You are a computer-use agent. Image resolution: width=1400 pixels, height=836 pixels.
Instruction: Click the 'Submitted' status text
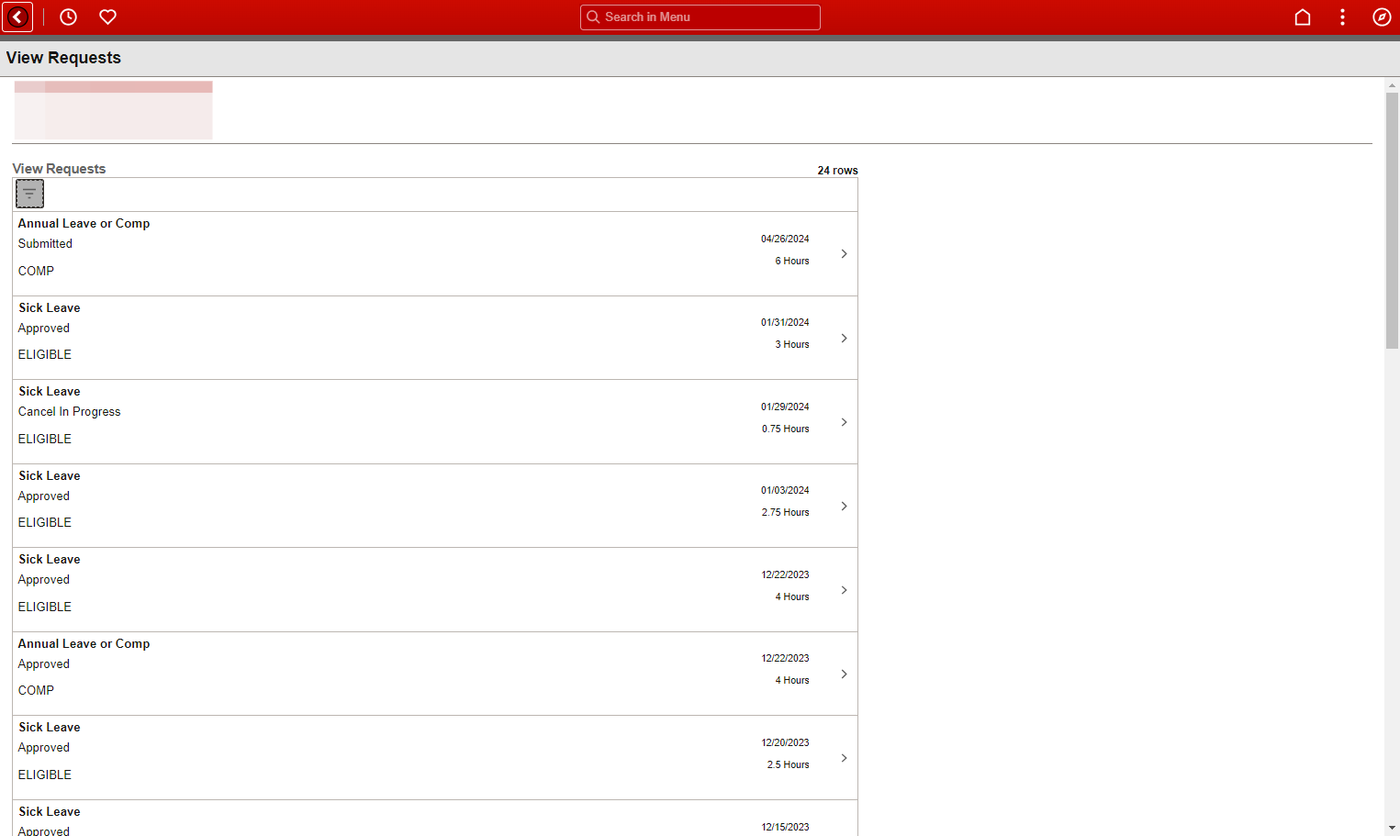coord(45,243)
